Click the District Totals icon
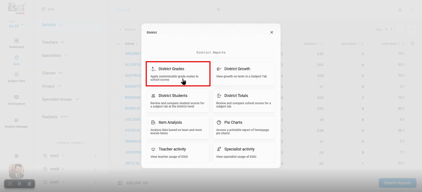 (x=219, y=96)
